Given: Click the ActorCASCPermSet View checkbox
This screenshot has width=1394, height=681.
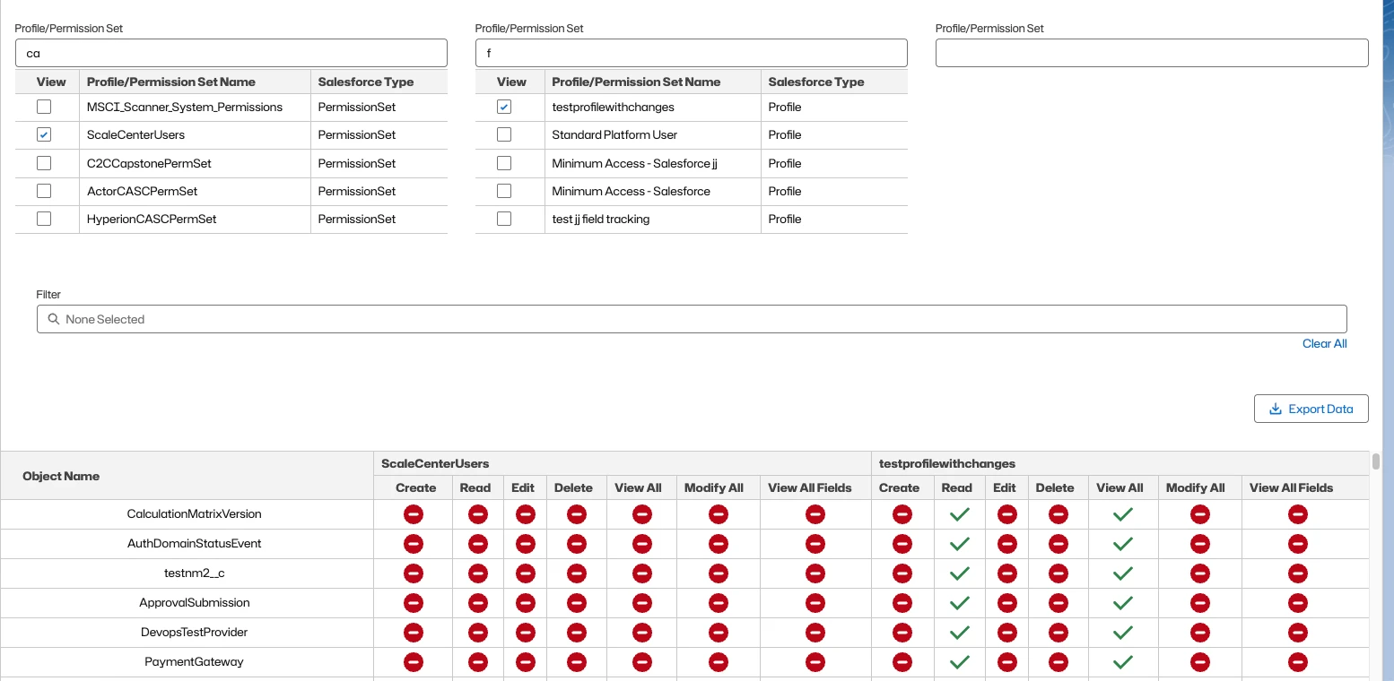Looking at the screenshot, I should [x=44, y=191].
